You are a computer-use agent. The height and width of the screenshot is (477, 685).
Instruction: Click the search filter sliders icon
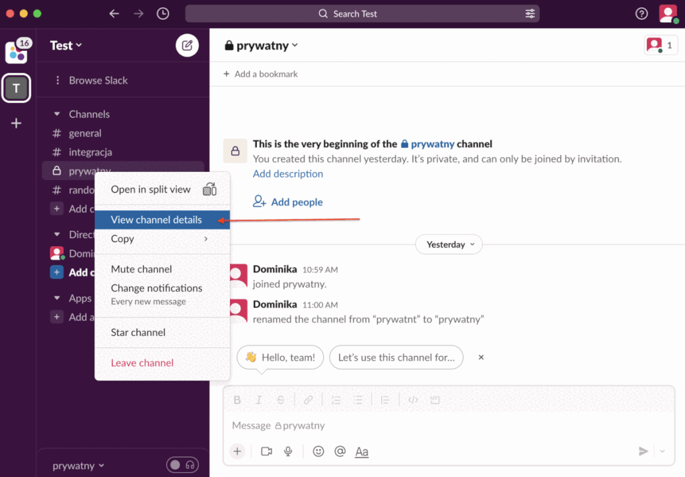point(530,13)
